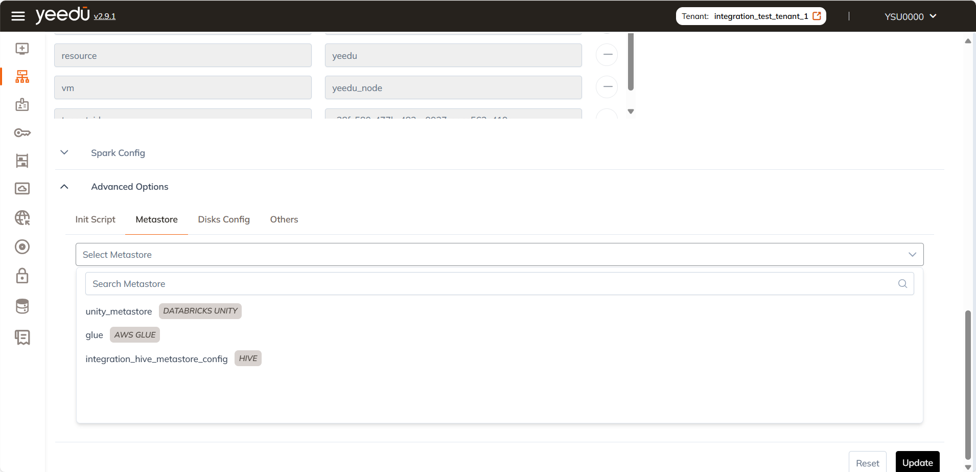The image size is (976, 472).
Task: Open the globe network sidebar icon
Action: [x=22, y=218]
